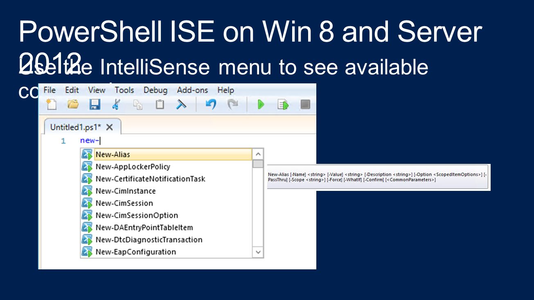Click the IntelliSense scrollbar thumb
Image resolution: width=534 pixels, height=300 pixels.
[258, 164]
